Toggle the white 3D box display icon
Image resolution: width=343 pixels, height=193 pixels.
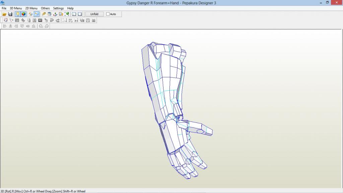[x=30, y=14]
